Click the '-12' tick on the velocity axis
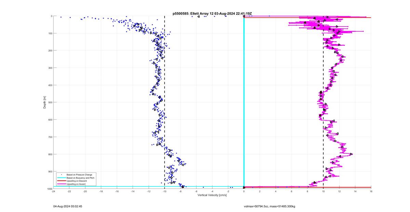This screenshot has width=410, height=212. 149,191
